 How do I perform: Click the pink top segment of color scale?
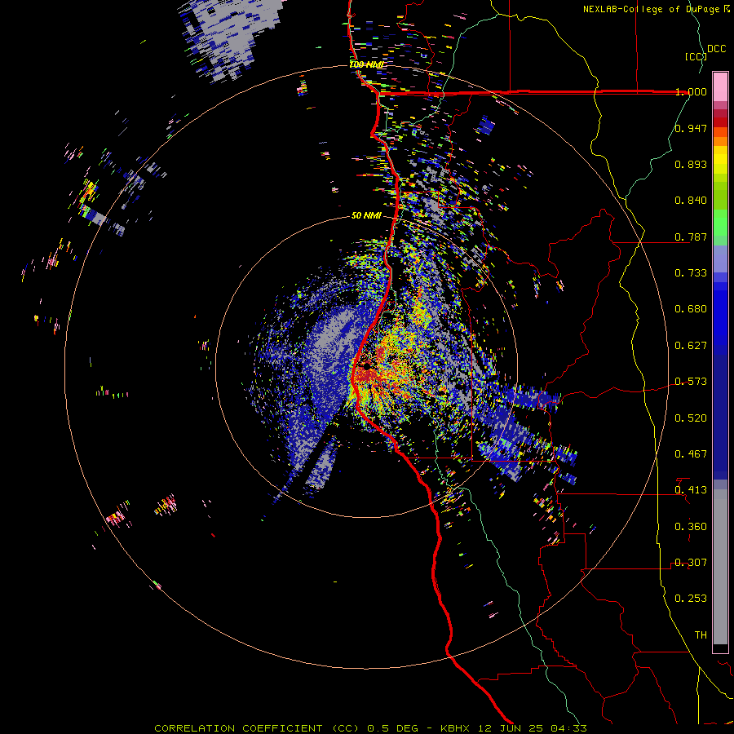point(720,86)
